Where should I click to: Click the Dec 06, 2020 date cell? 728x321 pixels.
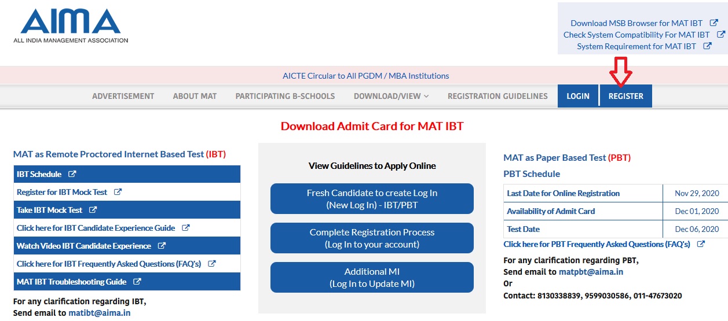[x=696, y=229]
